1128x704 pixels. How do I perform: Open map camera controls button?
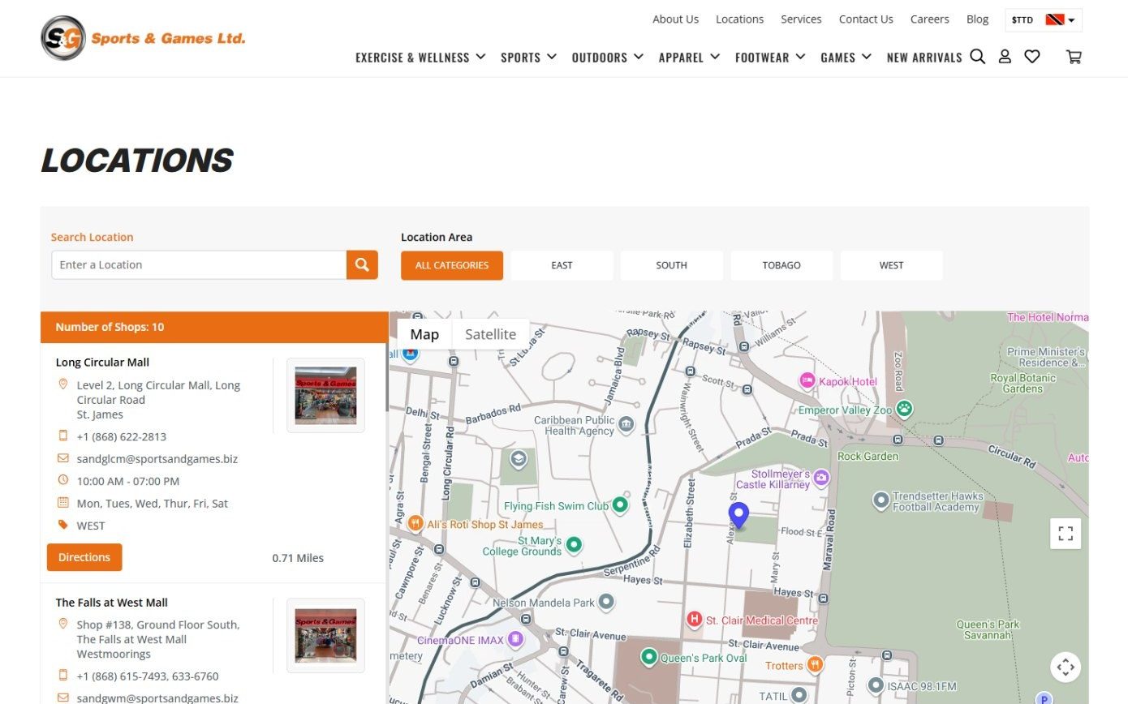[1066, 667]
